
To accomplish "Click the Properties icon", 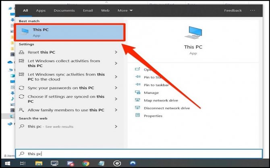I will click(137, 115).
